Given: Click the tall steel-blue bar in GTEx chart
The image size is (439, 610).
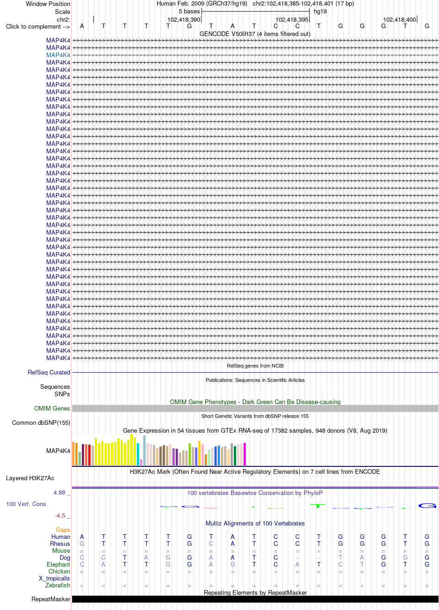Looking at the screenshot, I should (145, 450).
